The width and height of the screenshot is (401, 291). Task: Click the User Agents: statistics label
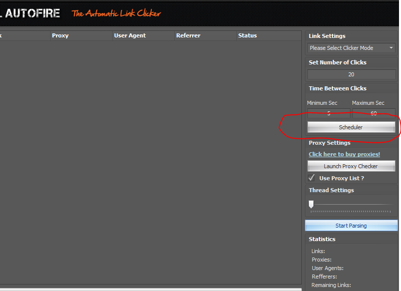(327, 269)
